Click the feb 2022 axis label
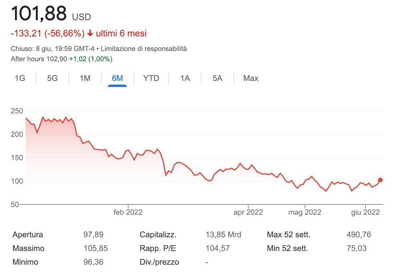 click(128, 212)
